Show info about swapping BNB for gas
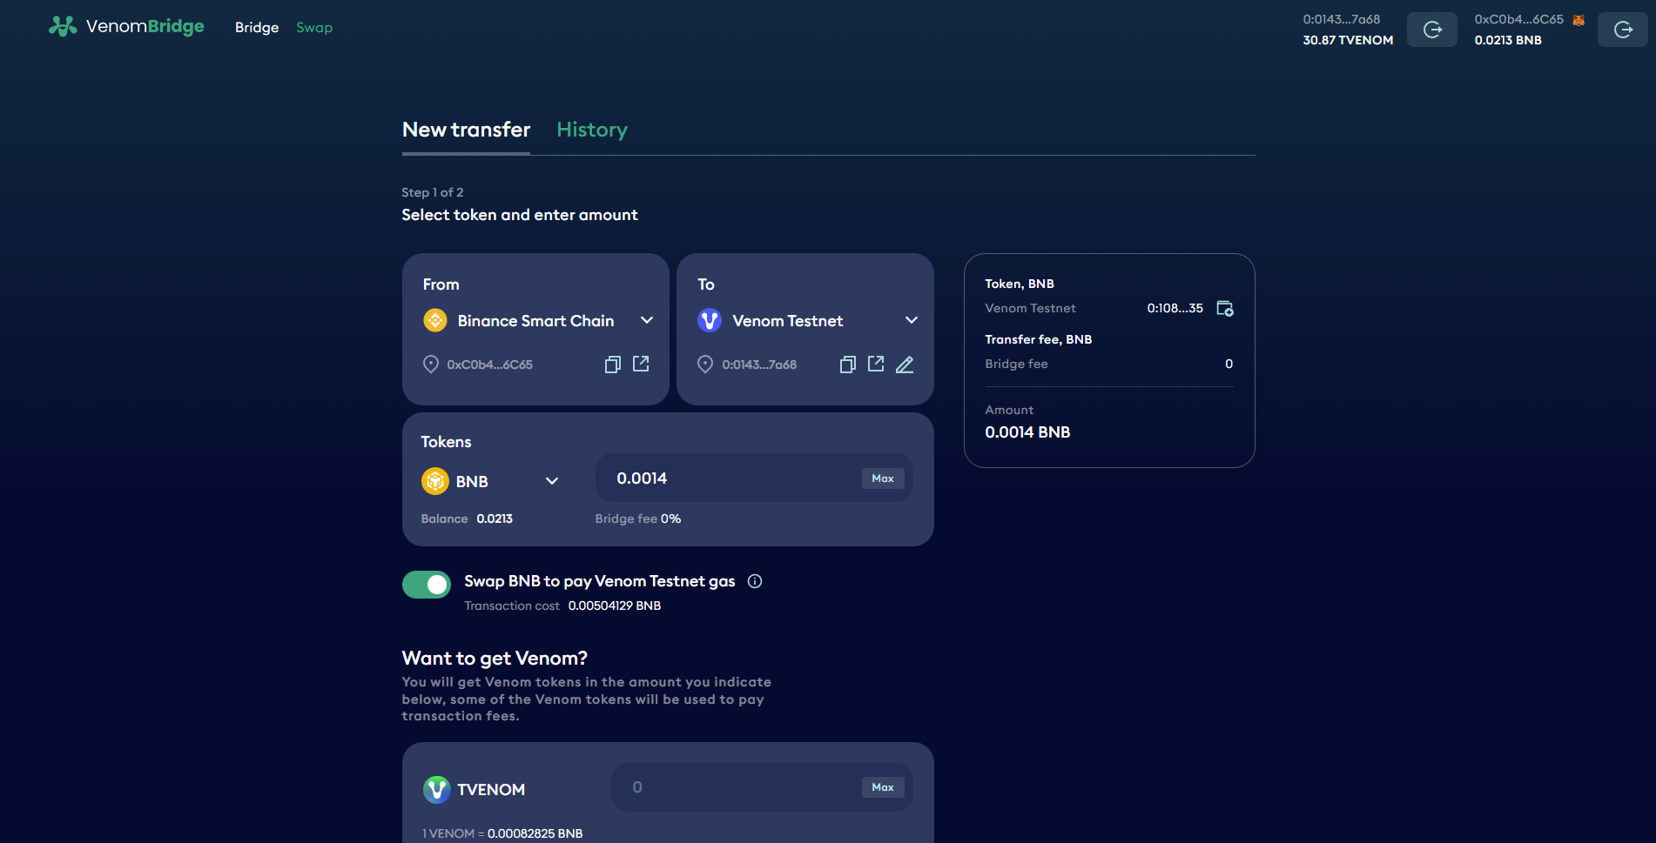The height and width of the screenshot is (843, 1656). tap(755, 581)
